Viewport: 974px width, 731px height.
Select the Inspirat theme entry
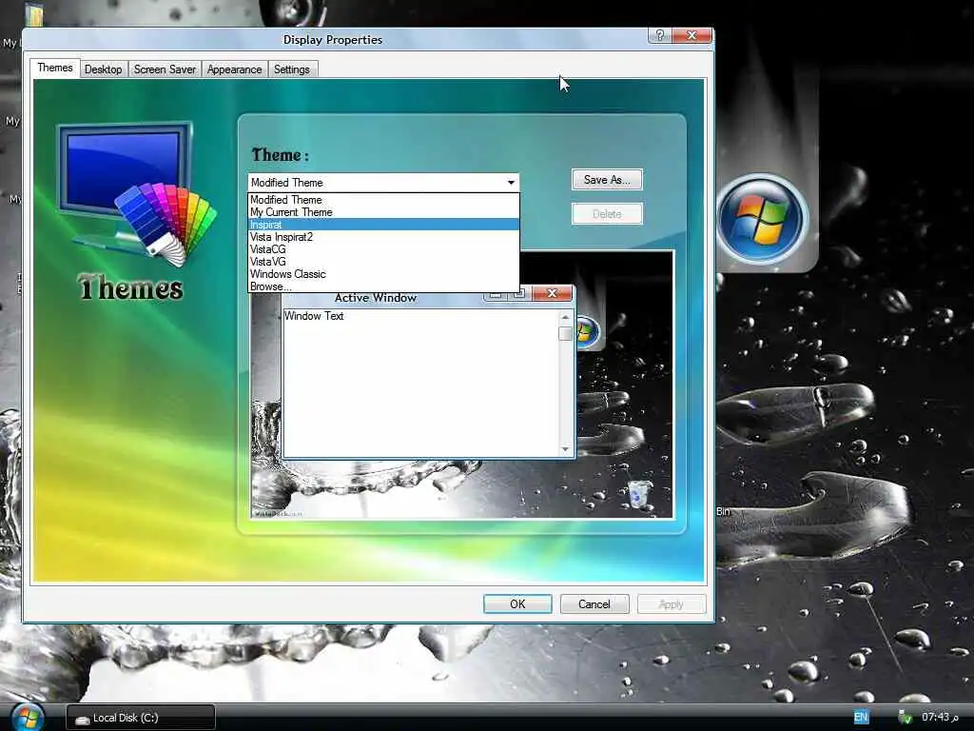pos(383,225)
